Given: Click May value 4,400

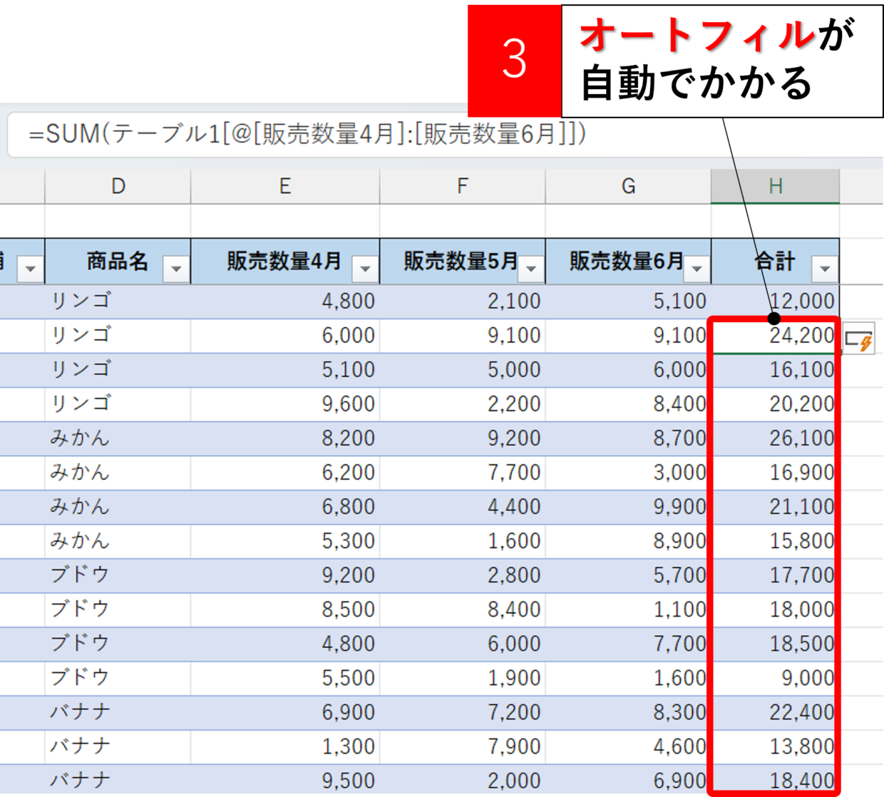Looking at the screenshot, I should (463, 507).
